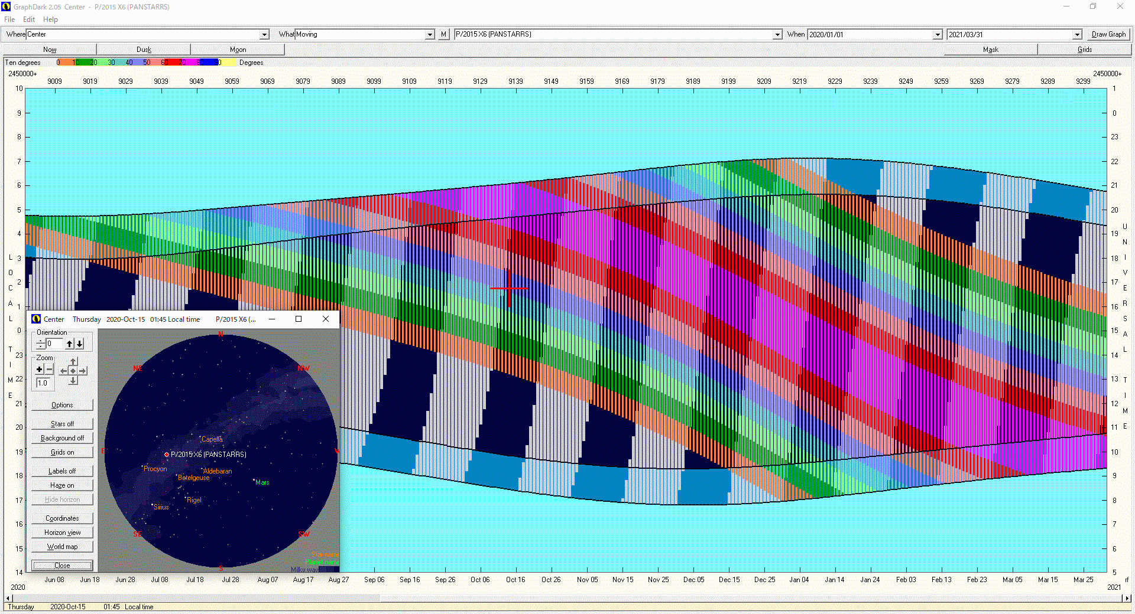The width and height of the screenshot is (1135, 614).
Task: Select the Mask tab button
Action: 991,50
